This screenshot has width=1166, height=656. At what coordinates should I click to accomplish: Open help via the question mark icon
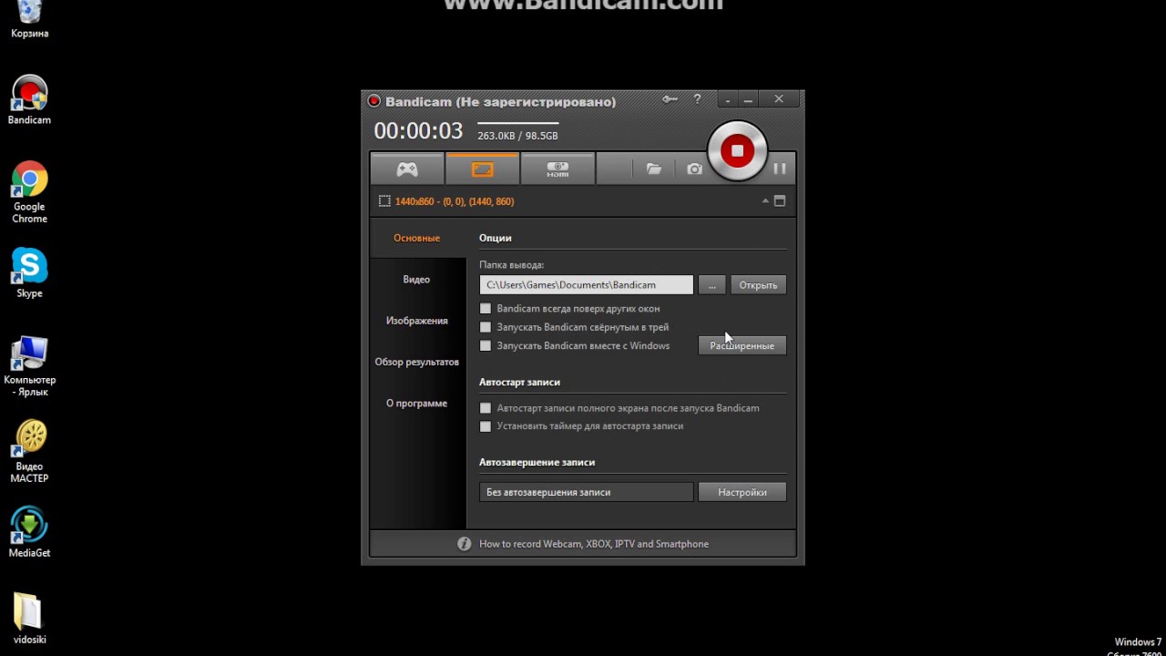coord(698,99)
